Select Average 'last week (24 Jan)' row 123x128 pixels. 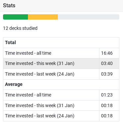[61, 116]
